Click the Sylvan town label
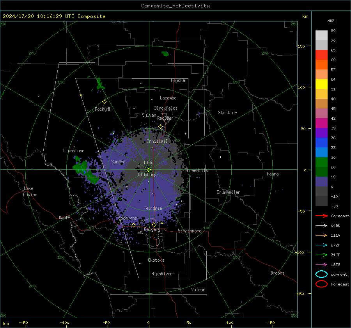 coord(149,115)
